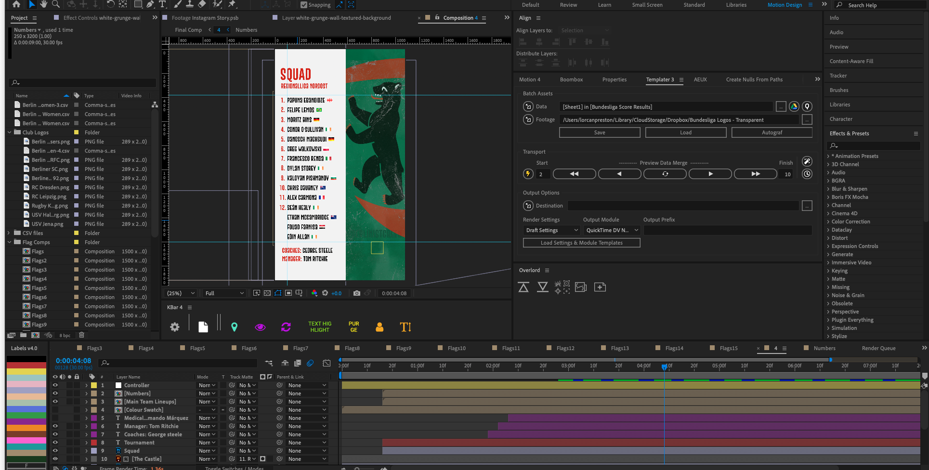Image resolution: width=929 pixels, height=470 pixels.
Task: Click the purple eye KBar button
Action: 260,327
